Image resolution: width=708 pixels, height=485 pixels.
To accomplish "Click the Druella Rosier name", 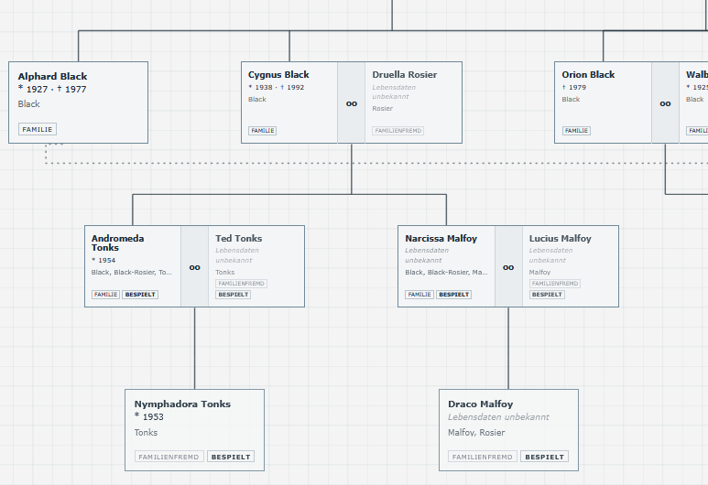I will point(405,74).
